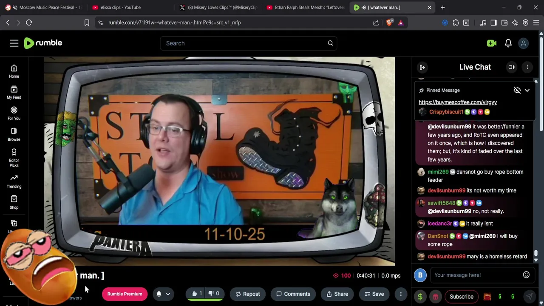Viewport: 544px width, 306px height.
Task: Open the Brave VPN shield icon
Action: click(x=526, y=23)
